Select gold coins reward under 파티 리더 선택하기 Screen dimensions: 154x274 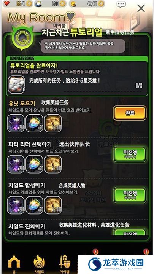(53, 164)
